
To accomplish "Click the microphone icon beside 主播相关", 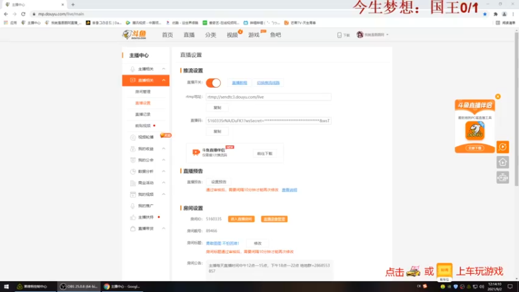I will coord(132,69).
